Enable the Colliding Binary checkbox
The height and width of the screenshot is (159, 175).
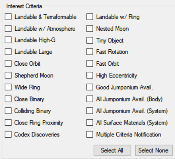click(x=8, y=111)
